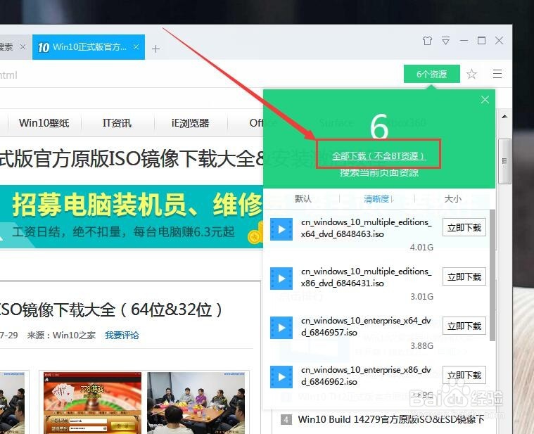Open iE浏览器 navigation item
This screenshot has height=434, width=534.
point(190,123)
